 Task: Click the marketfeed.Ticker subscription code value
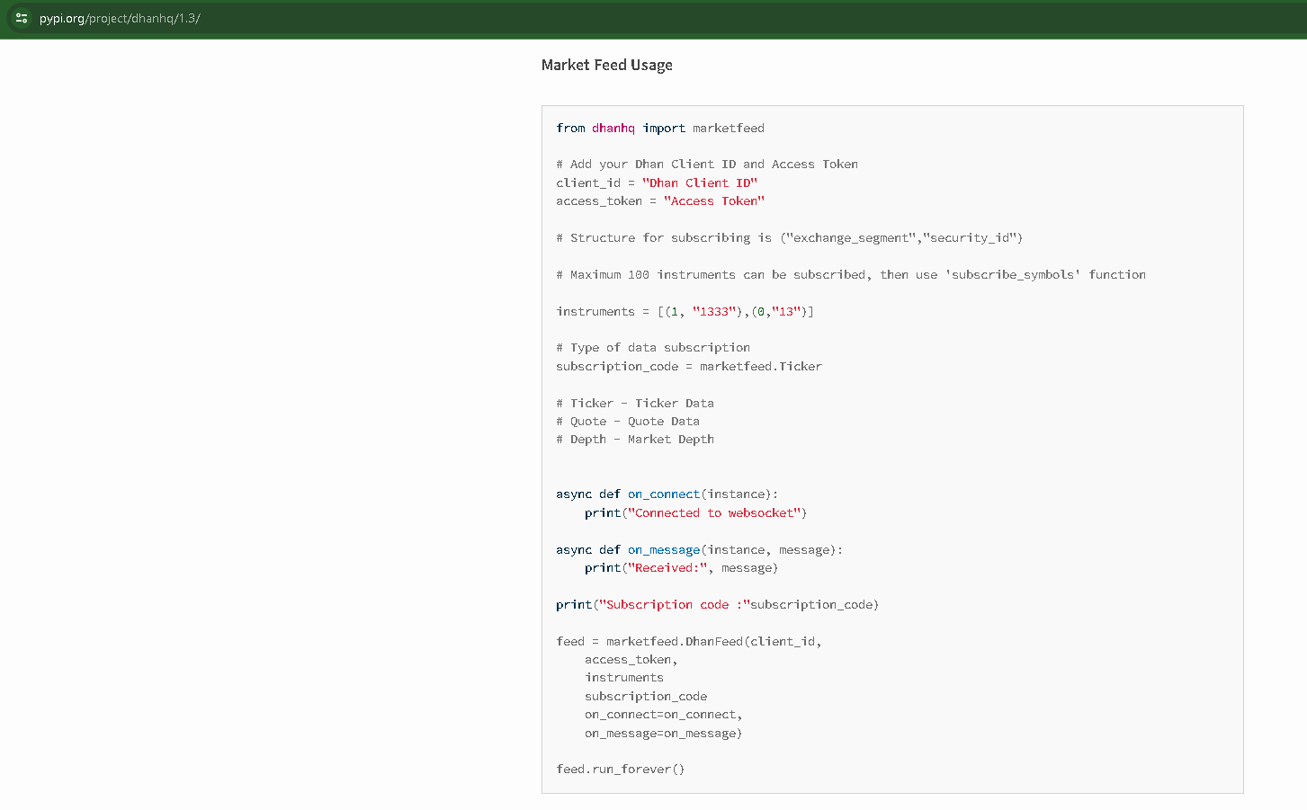click(x=760, y=367)
